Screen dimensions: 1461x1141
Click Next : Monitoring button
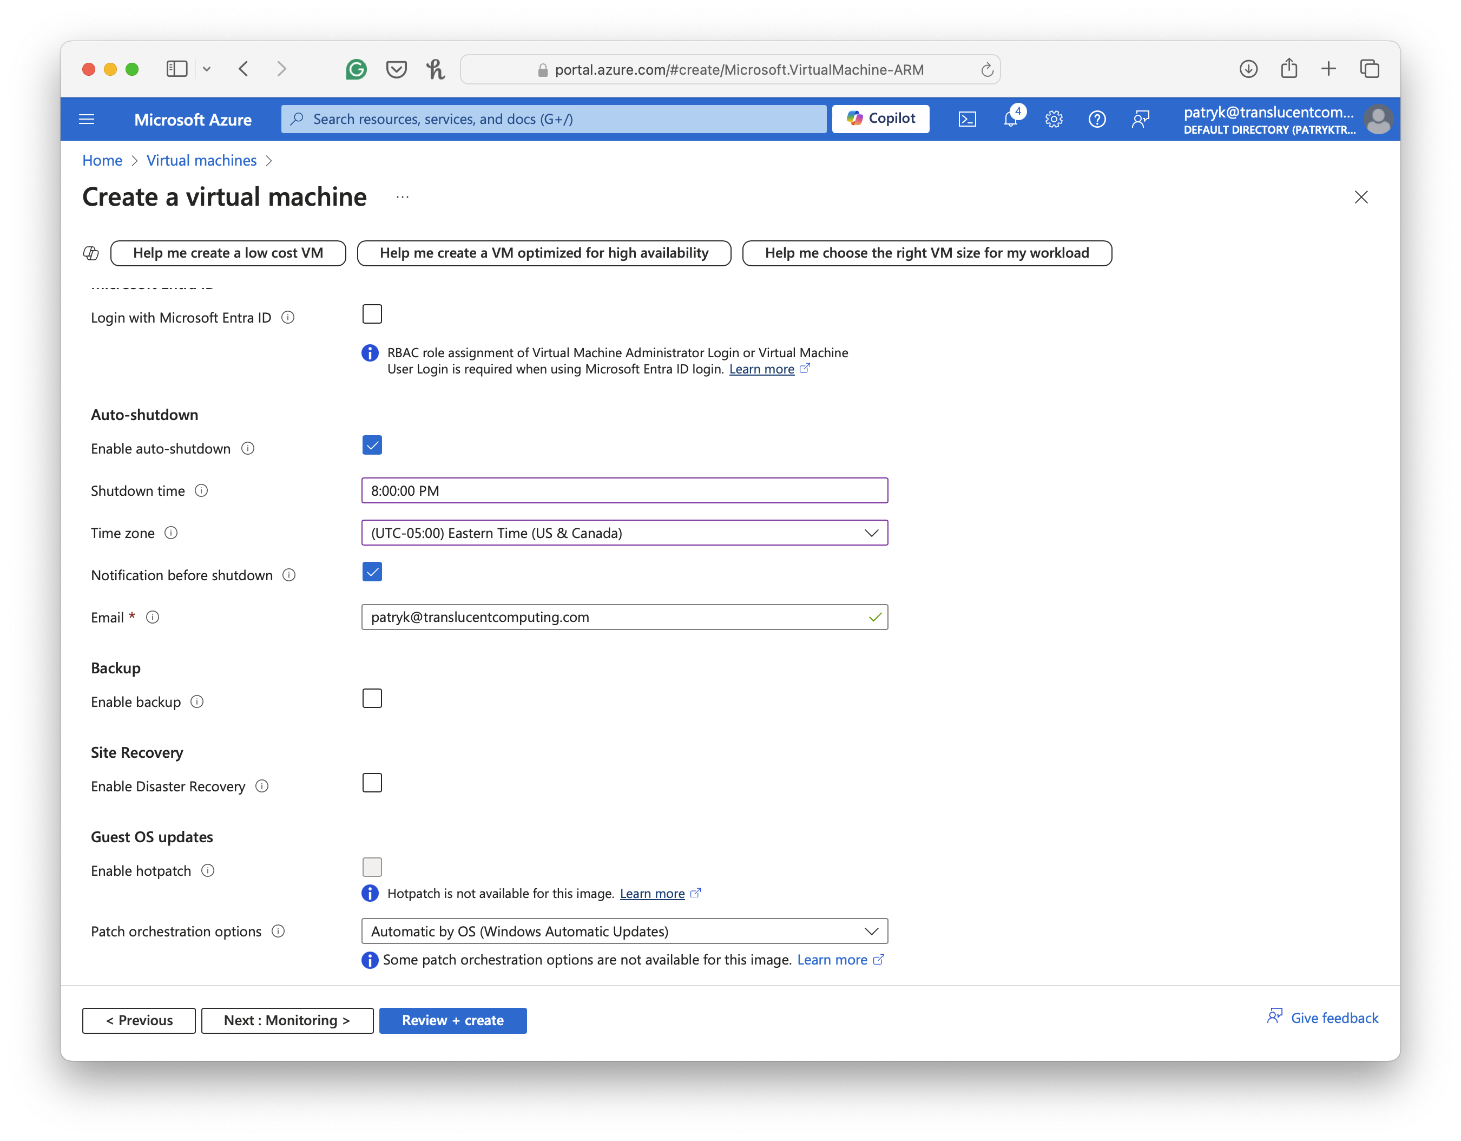pyautogui.click(x=287, y=1020)
